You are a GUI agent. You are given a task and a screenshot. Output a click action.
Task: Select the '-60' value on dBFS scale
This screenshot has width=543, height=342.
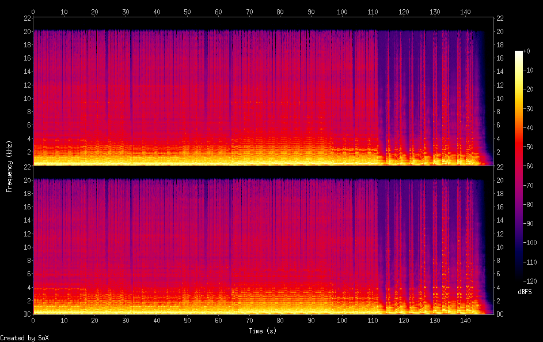[528, 166]
